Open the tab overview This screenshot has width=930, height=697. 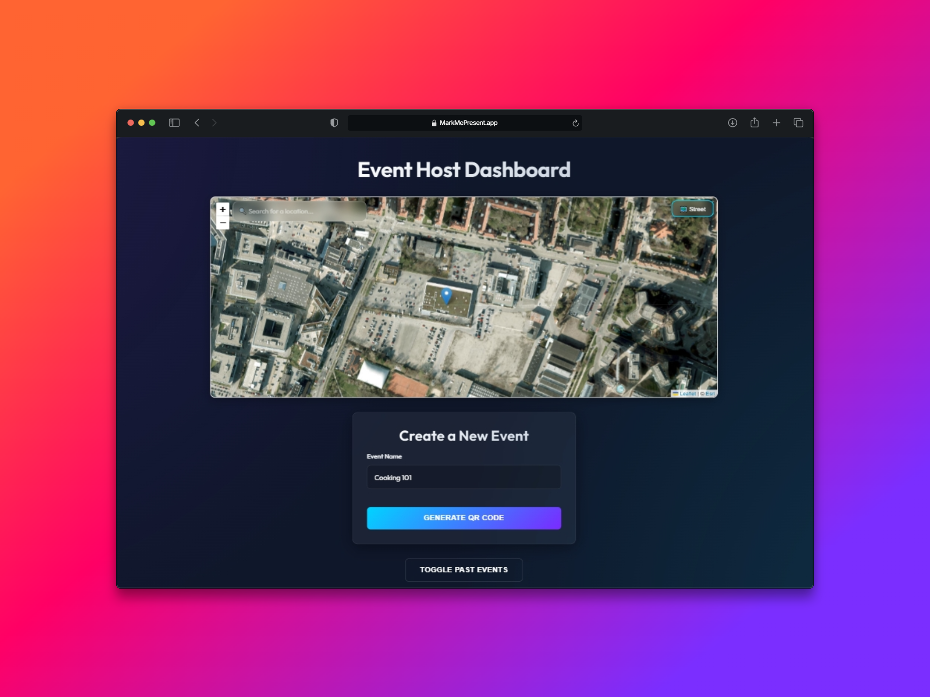(x=798, y=123)
